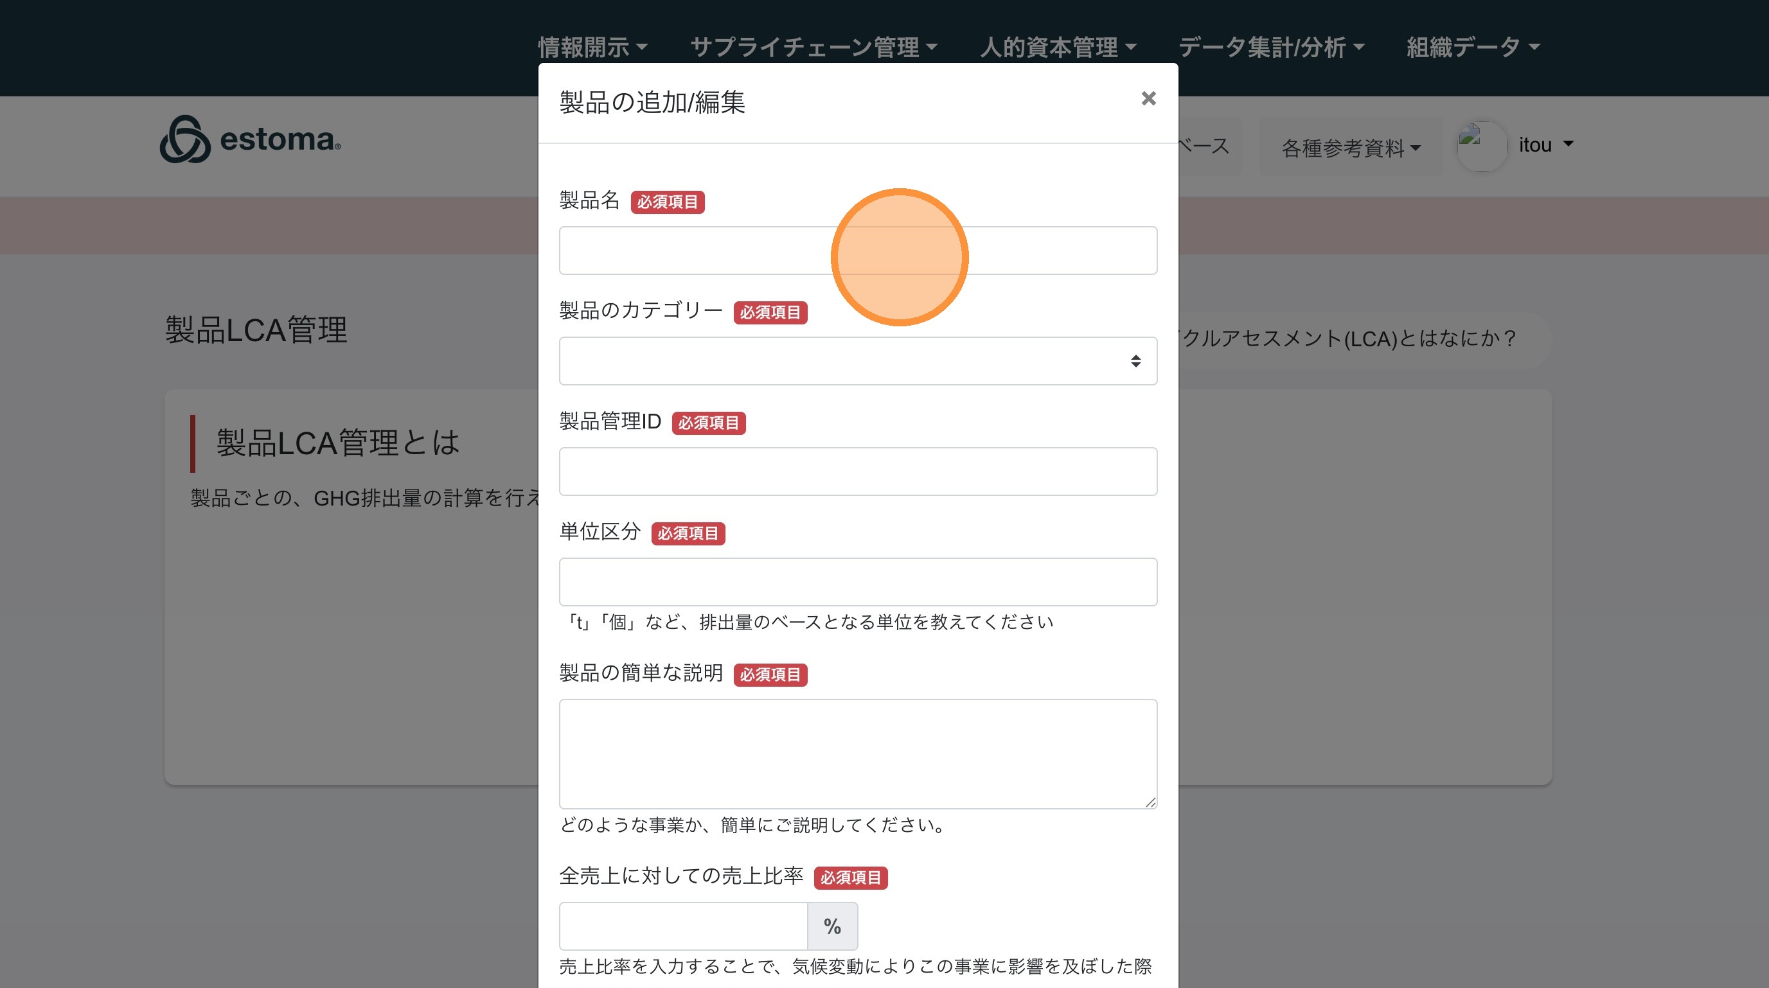Viewport: 1769px width, 988px height.
Task: Click the itou user avatar image
Action: pyautogui.click(x=1481, y=146)
